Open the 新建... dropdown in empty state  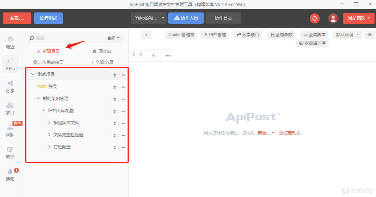click(x=266, y=133)
